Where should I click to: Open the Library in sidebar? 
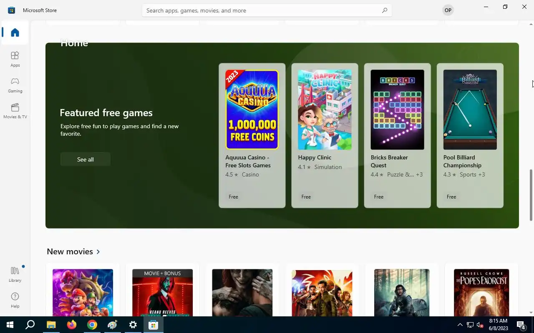point(15,274)
